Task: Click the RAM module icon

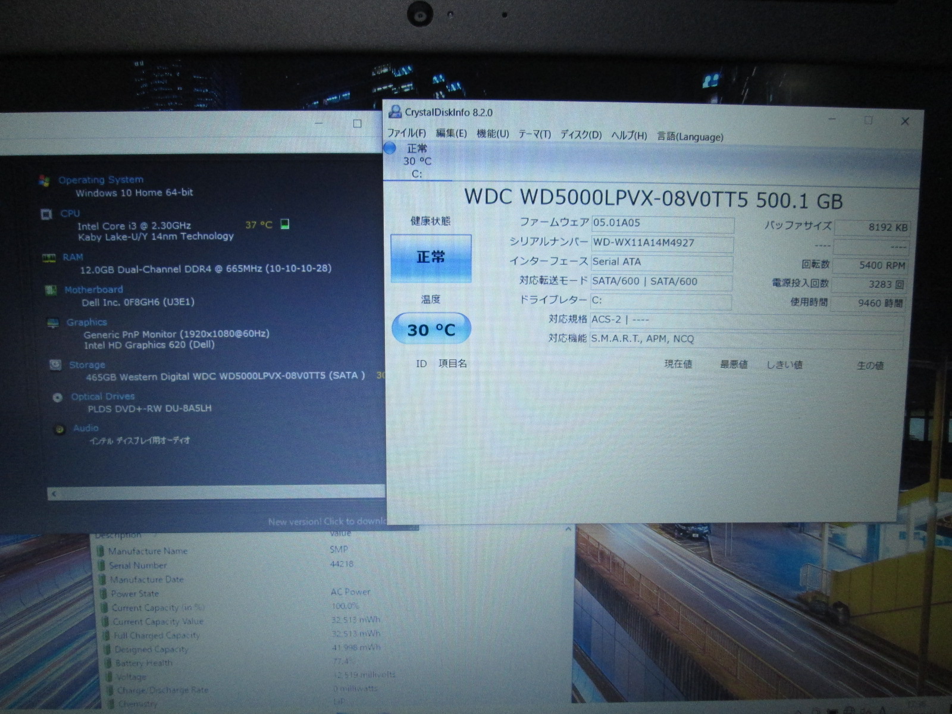Action: [x=49, y=258]
